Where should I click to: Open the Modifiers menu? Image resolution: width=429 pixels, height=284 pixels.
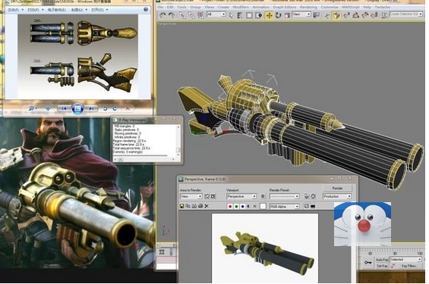coord(241,7)
